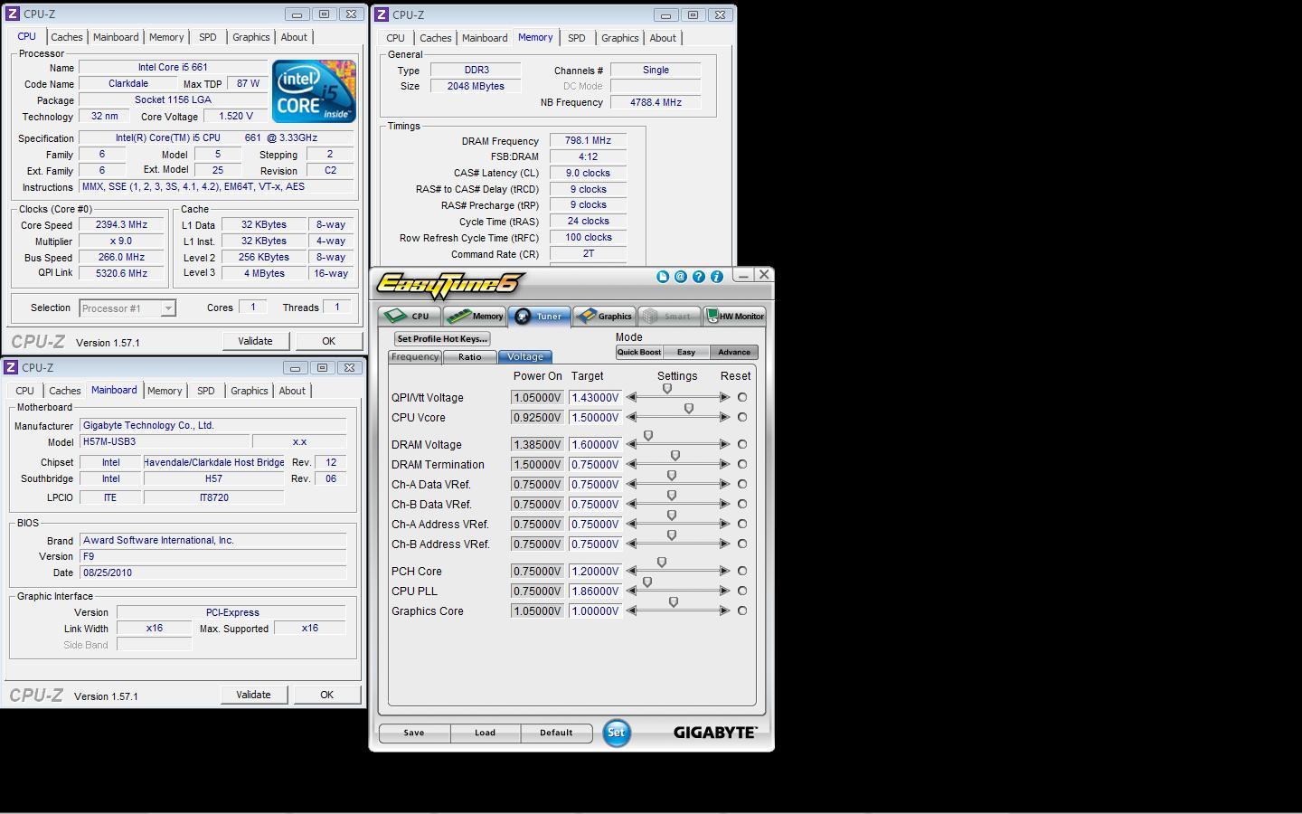Decrease QPI/Vtt Voltage with left arrow
Screen dimensions: 1302x814
(631, 397)
